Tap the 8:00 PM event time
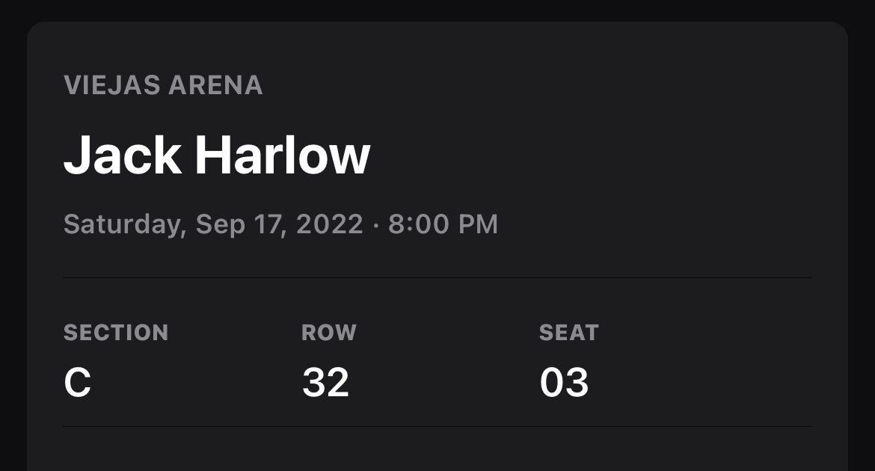 point(443,224)
